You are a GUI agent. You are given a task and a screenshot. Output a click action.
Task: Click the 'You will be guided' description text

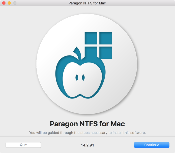(x=87, y=133)
